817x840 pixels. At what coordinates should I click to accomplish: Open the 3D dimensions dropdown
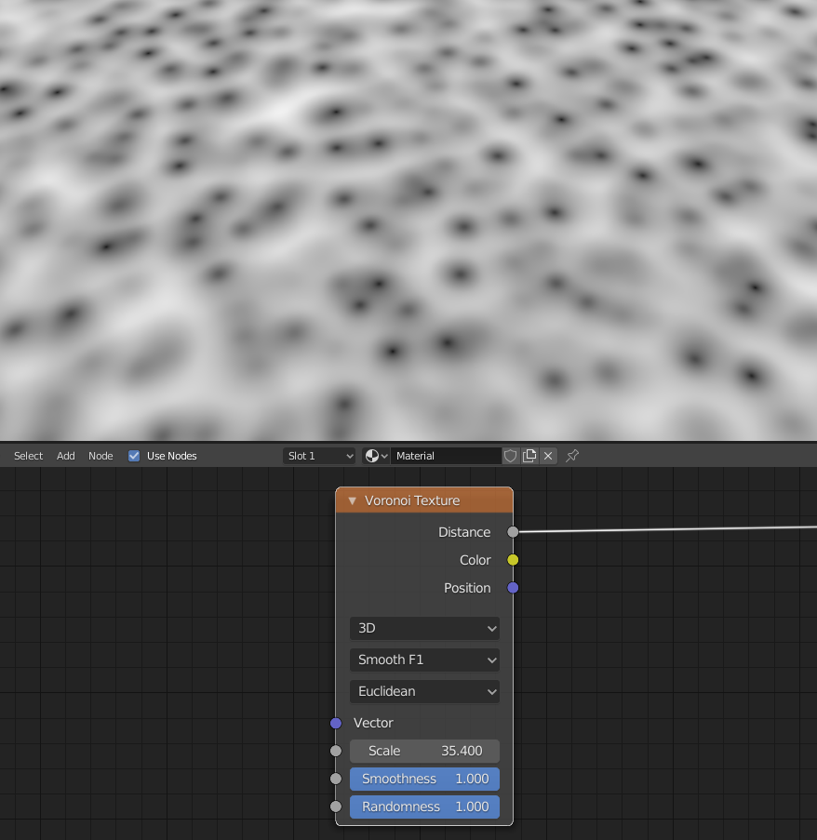(x=424, y=628)
